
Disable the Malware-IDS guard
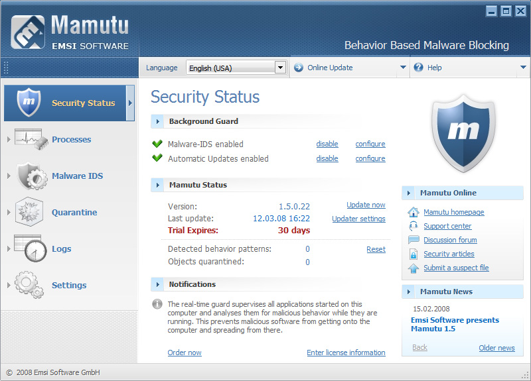click(x=327, y=144)
